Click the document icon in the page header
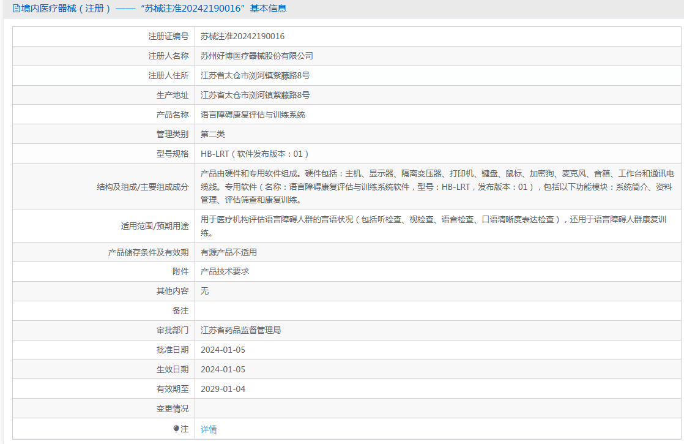The height and width of the screenshot is (444, 684). tap(16, 9)
